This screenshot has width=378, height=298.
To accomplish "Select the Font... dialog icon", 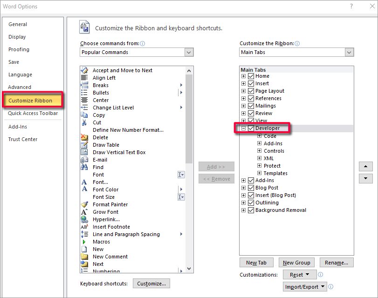I will (x=84, y=182).
